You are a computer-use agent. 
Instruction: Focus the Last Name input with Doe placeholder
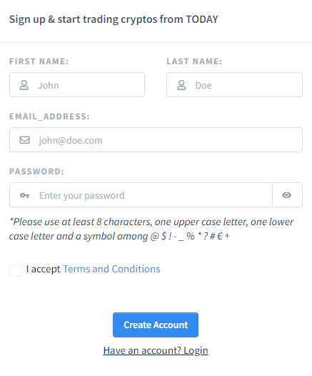(234, 85)
